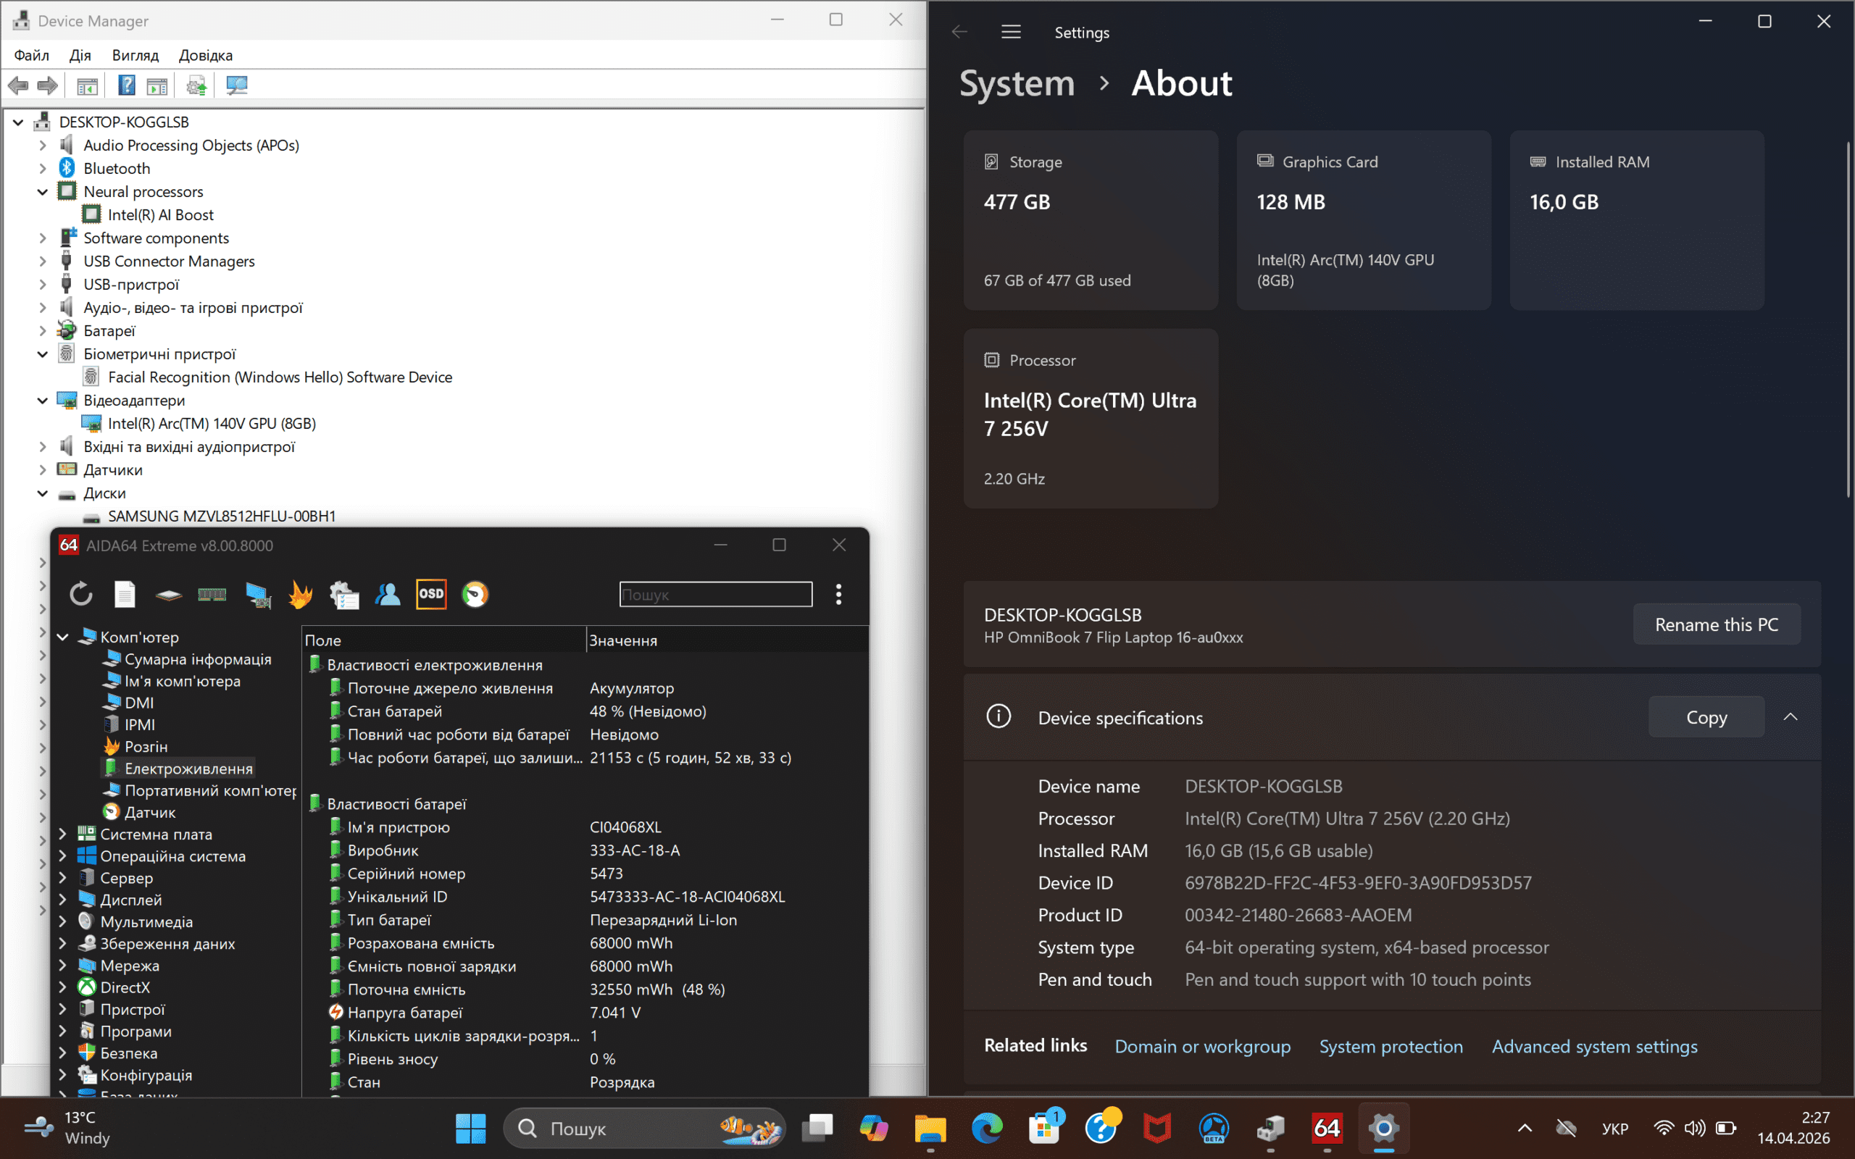Screen dimensions: 1855x1159
Task: Click AIDA64 refresh icon
Action: [x=80, y=594]
